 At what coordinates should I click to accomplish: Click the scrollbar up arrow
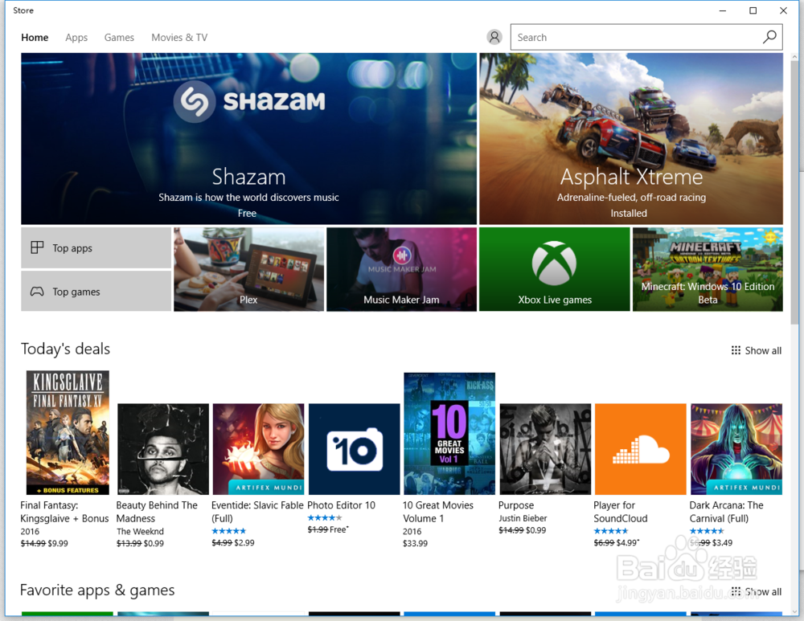point(795,56)
